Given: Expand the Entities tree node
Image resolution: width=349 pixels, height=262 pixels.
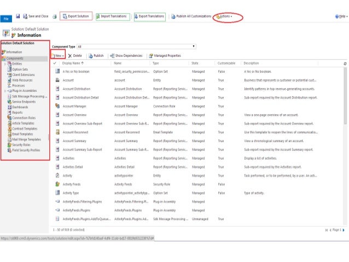Looking at the screenshot, I should pyautogui.click(x=5, y=64).
